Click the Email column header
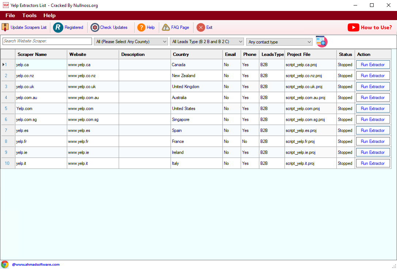The image size is (397, 269). coord(232,54)
